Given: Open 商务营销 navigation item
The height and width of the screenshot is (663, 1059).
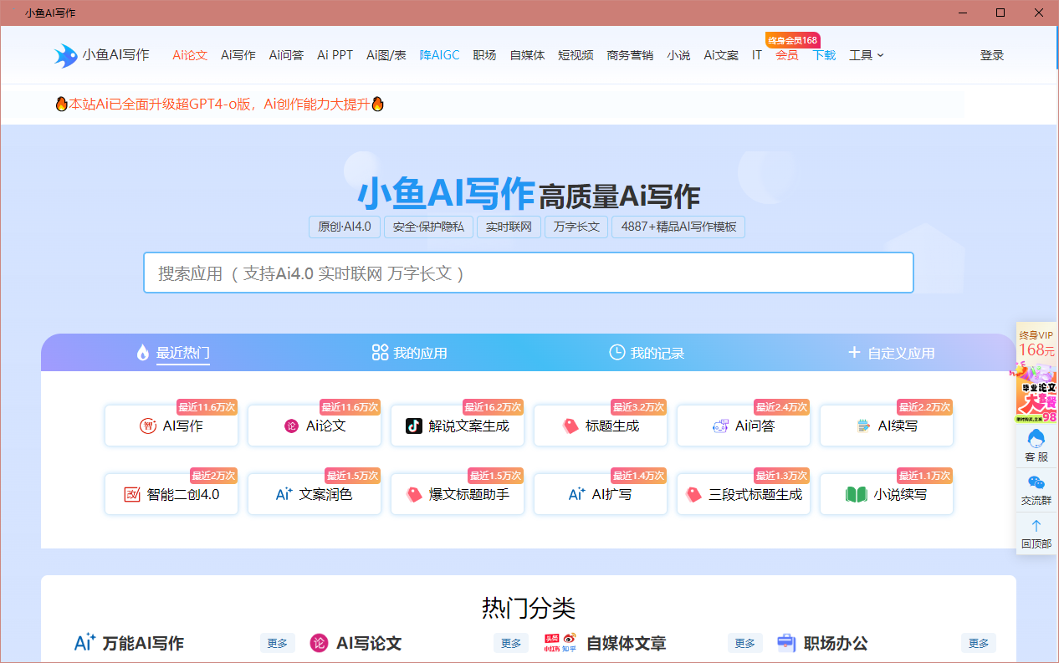Looking at the screenshot, I should (x=630, y=55).
